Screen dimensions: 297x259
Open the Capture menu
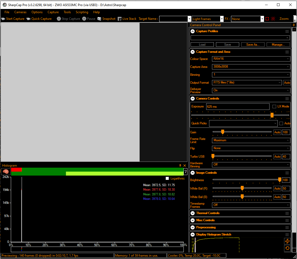[53, 12]
